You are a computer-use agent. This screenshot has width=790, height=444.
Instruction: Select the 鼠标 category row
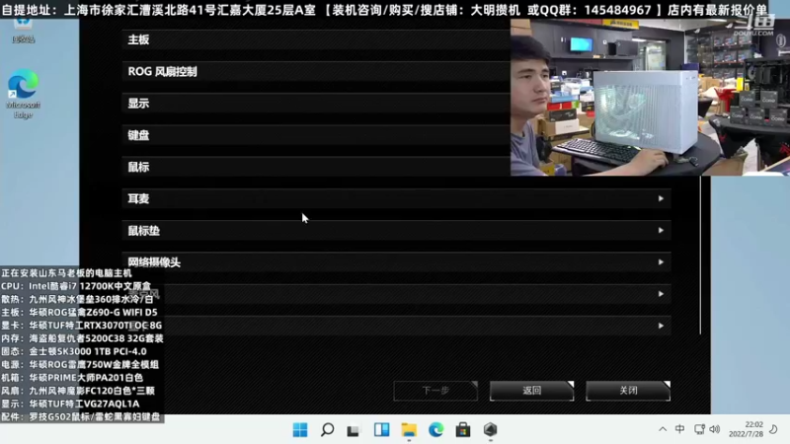pyautogui.click(x=316, y=167)
